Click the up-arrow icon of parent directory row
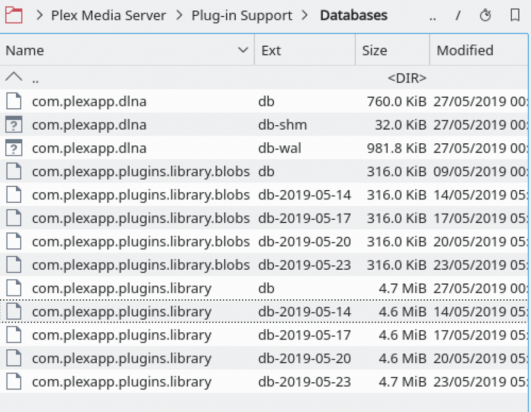531x412 pixels. [x=14, y=77]
